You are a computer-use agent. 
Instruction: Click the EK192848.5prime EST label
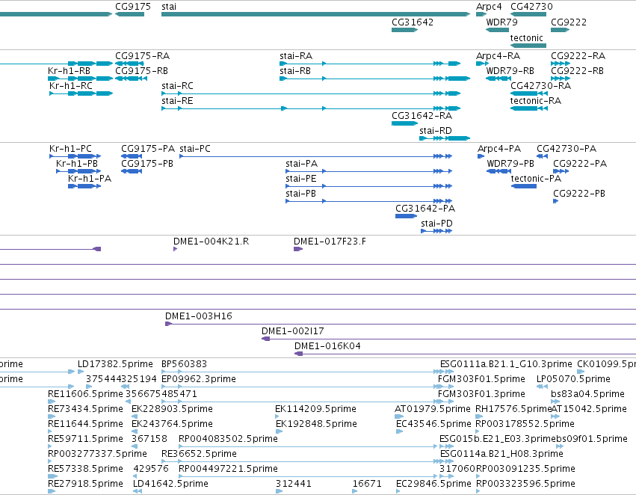(316, 425)
